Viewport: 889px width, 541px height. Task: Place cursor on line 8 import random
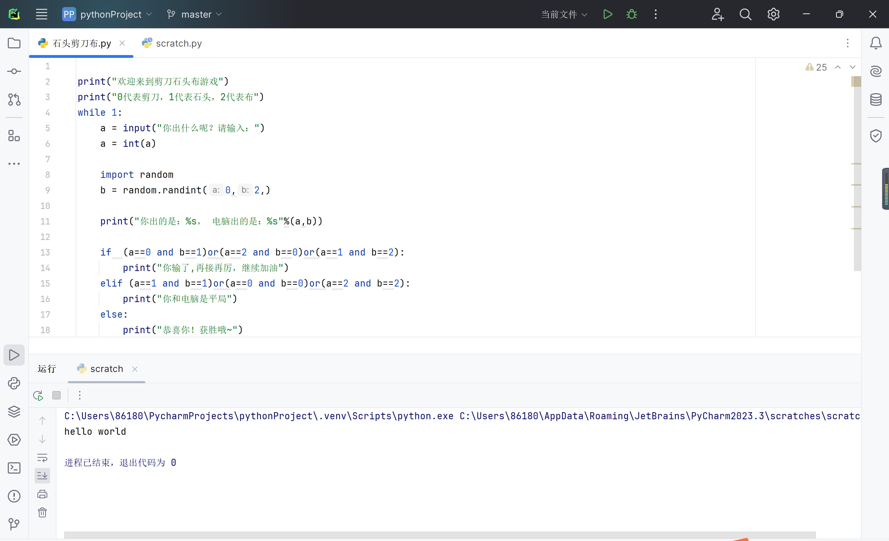137,175
